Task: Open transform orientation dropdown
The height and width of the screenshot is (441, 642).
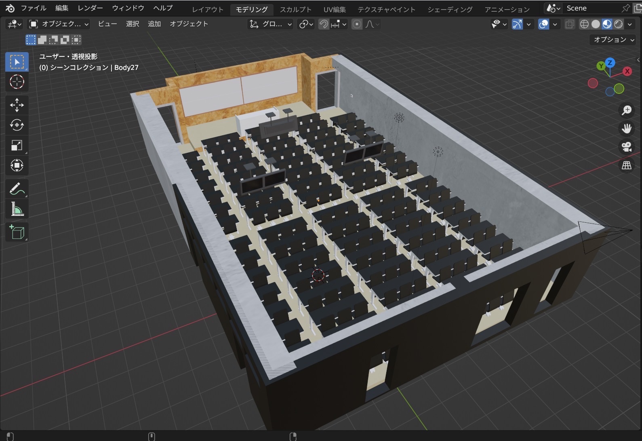Action: coord(270,24)
